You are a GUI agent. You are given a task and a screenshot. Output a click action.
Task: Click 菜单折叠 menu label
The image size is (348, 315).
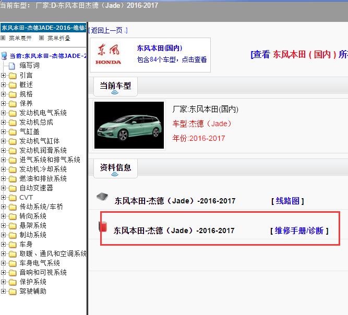pos(59,38)
